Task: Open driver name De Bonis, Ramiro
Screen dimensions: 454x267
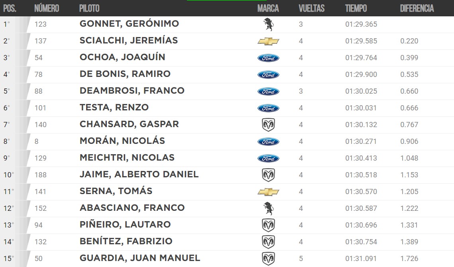Action: tap(125, 74)
